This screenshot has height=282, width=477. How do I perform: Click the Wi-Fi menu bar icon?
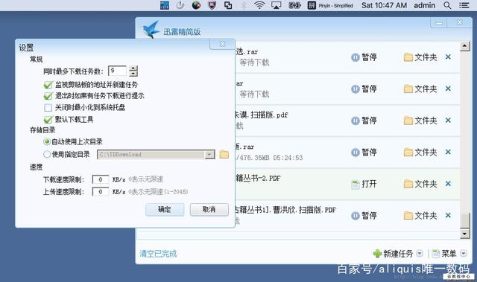tap(259, 5)
